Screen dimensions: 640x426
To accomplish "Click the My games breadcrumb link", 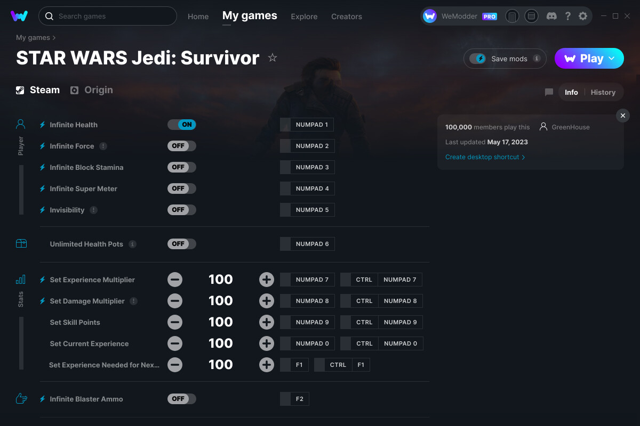I will tap(33, 38).
